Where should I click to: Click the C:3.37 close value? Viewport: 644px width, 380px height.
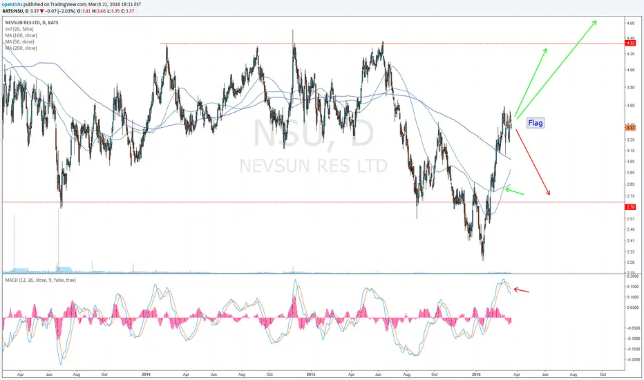[128, 11]
